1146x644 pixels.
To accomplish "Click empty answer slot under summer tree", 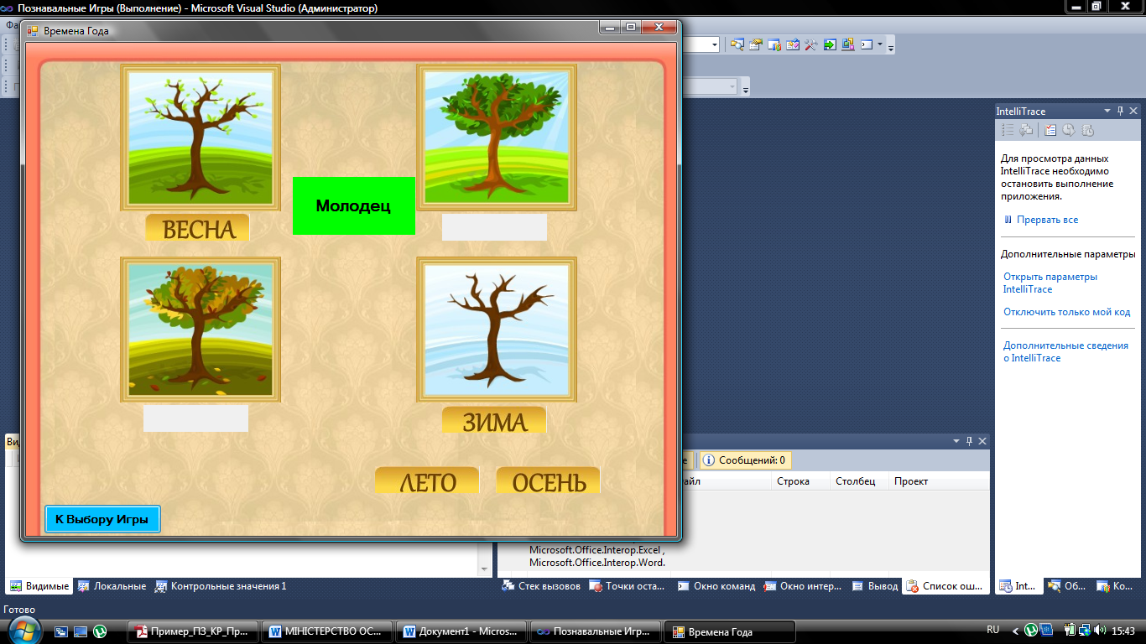I will click(494, 227).
